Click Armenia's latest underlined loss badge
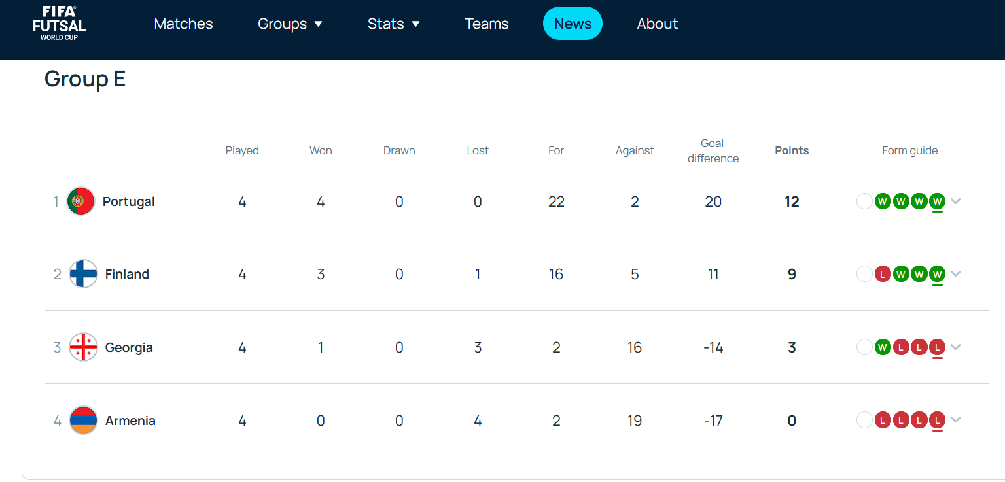The width and height of the screenshot is (1005, 482). click(x=937, y=421)
